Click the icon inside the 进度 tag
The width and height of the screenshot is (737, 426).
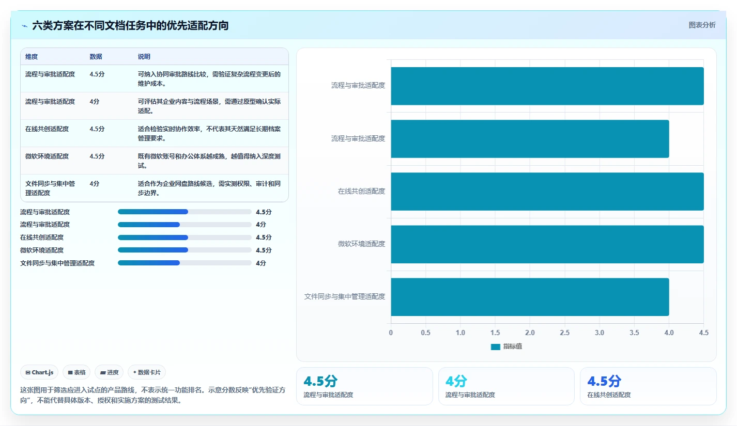[102, 372]
